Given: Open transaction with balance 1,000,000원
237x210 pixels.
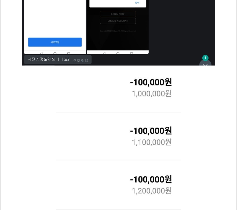Looking at the screenshot, I should click(x=119, y=88).
